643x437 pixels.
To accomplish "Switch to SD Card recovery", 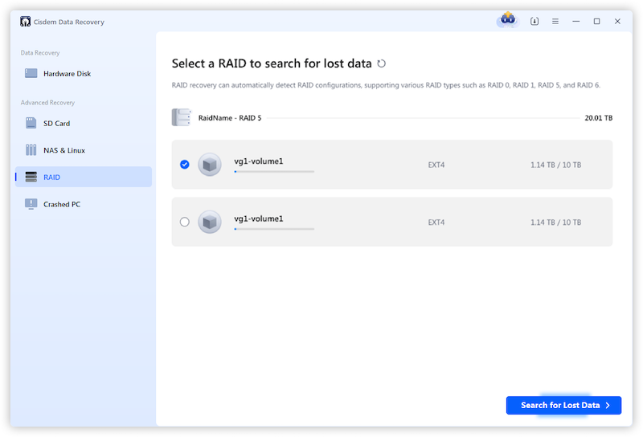I will tap(56, 123).
